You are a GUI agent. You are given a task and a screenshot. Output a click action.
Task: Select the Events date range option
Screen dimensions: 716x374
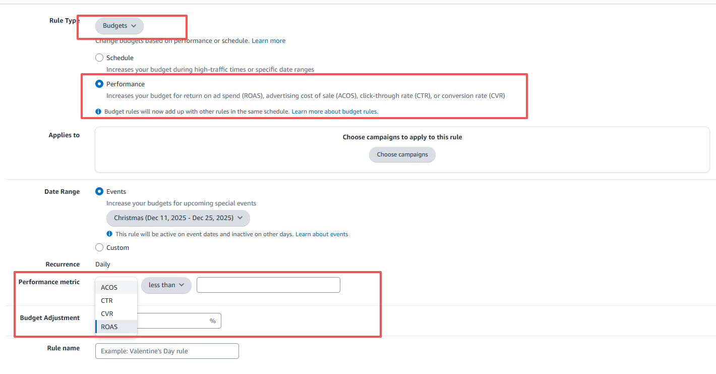point(99,191)
